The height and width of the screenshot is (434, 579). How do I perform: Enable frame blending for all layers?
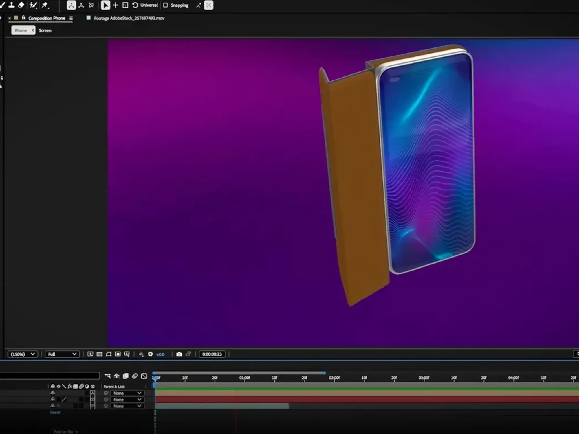(126, 376)
